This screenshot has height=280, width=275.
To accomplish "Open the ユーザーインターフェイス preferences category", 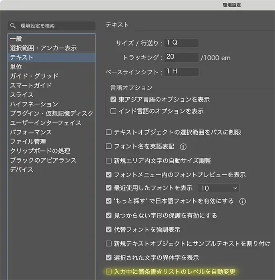I will point(46,123).
